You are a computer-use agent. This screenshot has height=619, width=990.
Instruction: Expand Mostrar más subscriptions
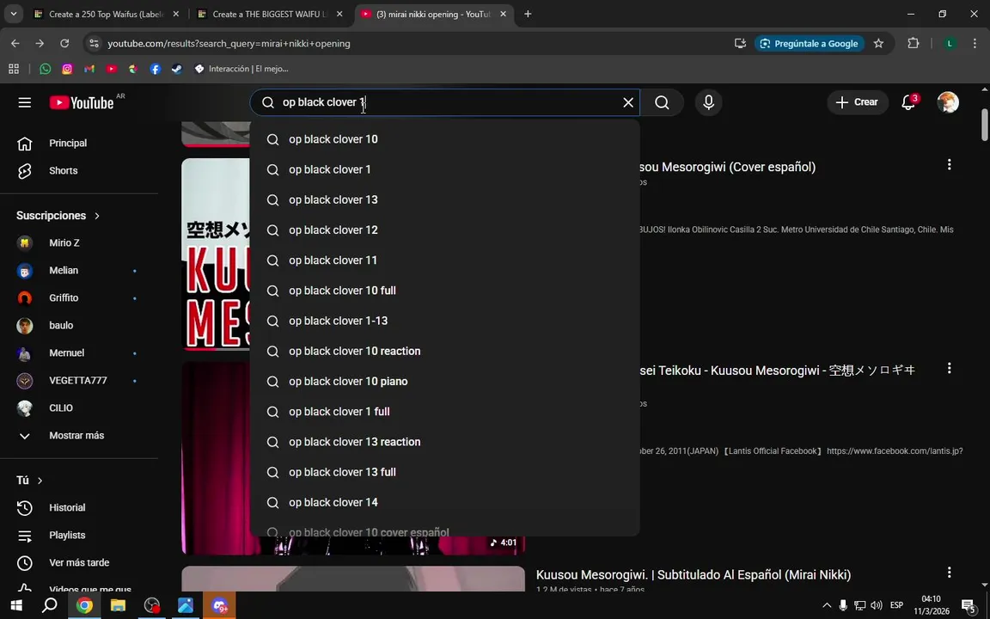[x=79, y=436]
